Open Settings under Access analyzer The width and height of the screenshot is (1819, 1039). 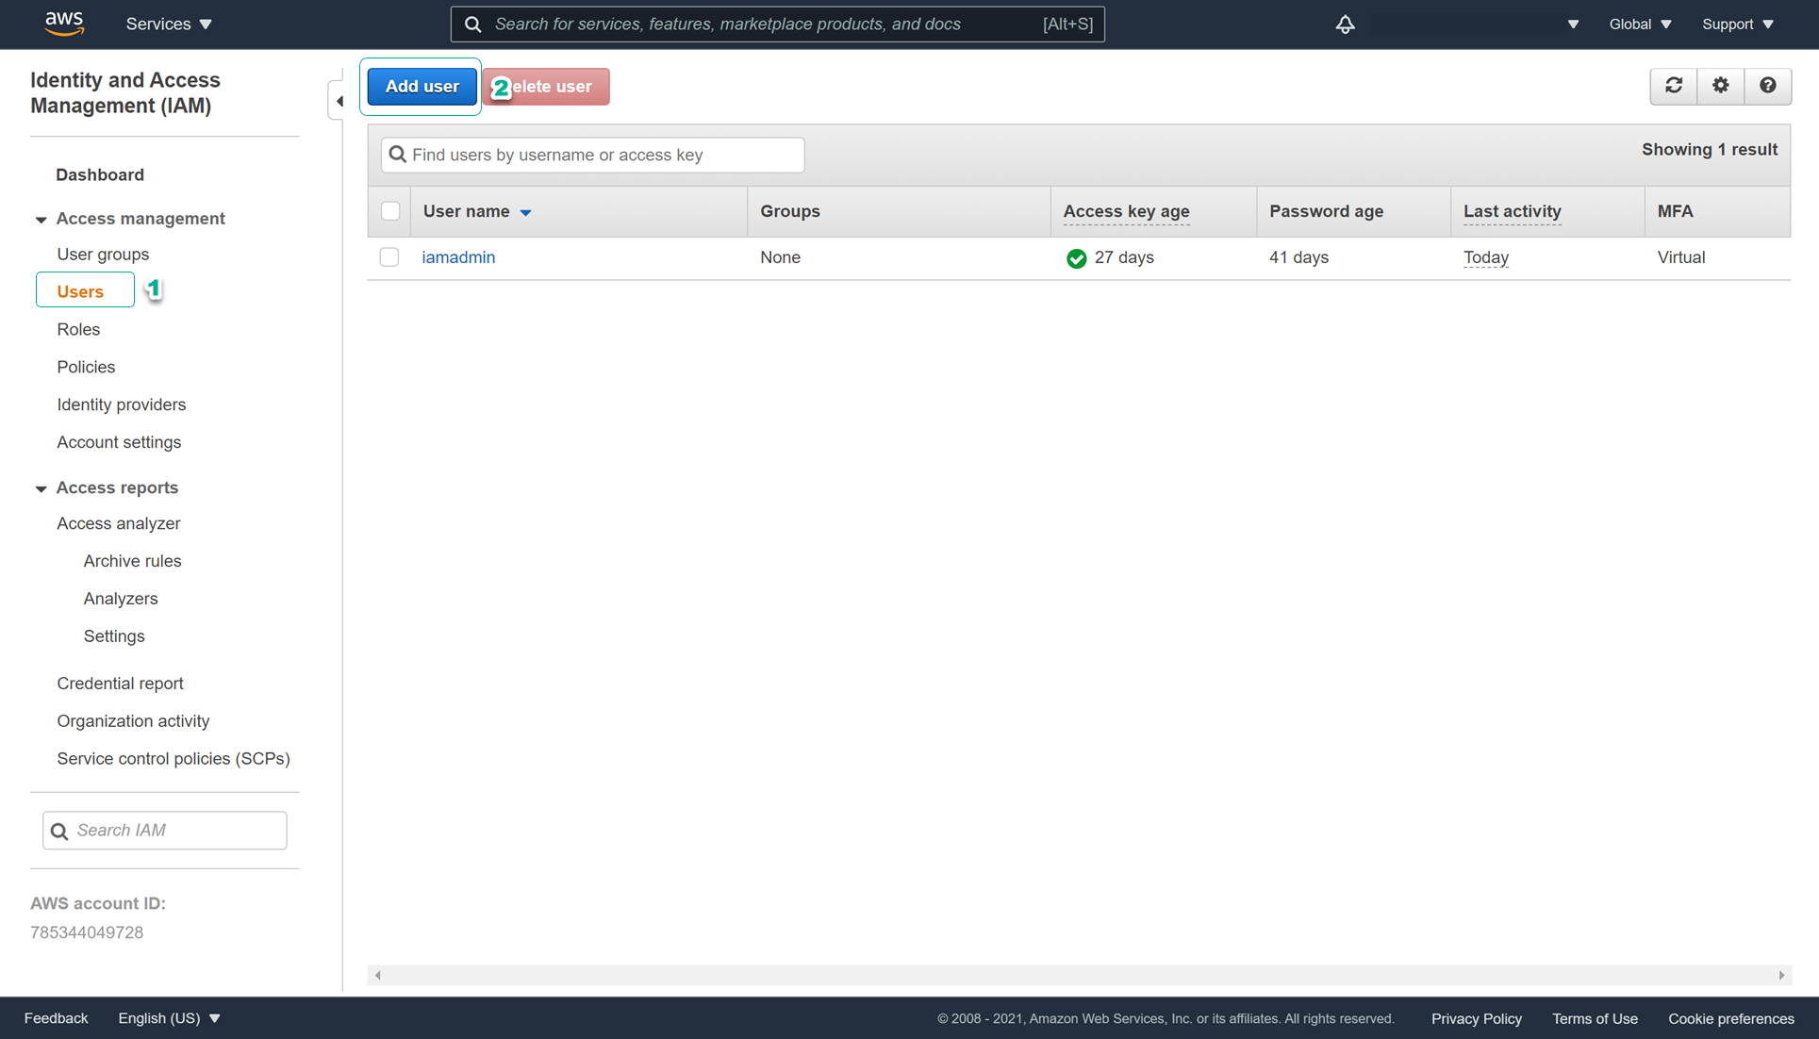pos(114,636)
